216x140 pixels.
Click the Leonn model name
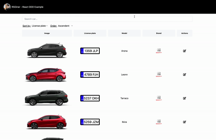pyautogui.click(x=125, y=75)
